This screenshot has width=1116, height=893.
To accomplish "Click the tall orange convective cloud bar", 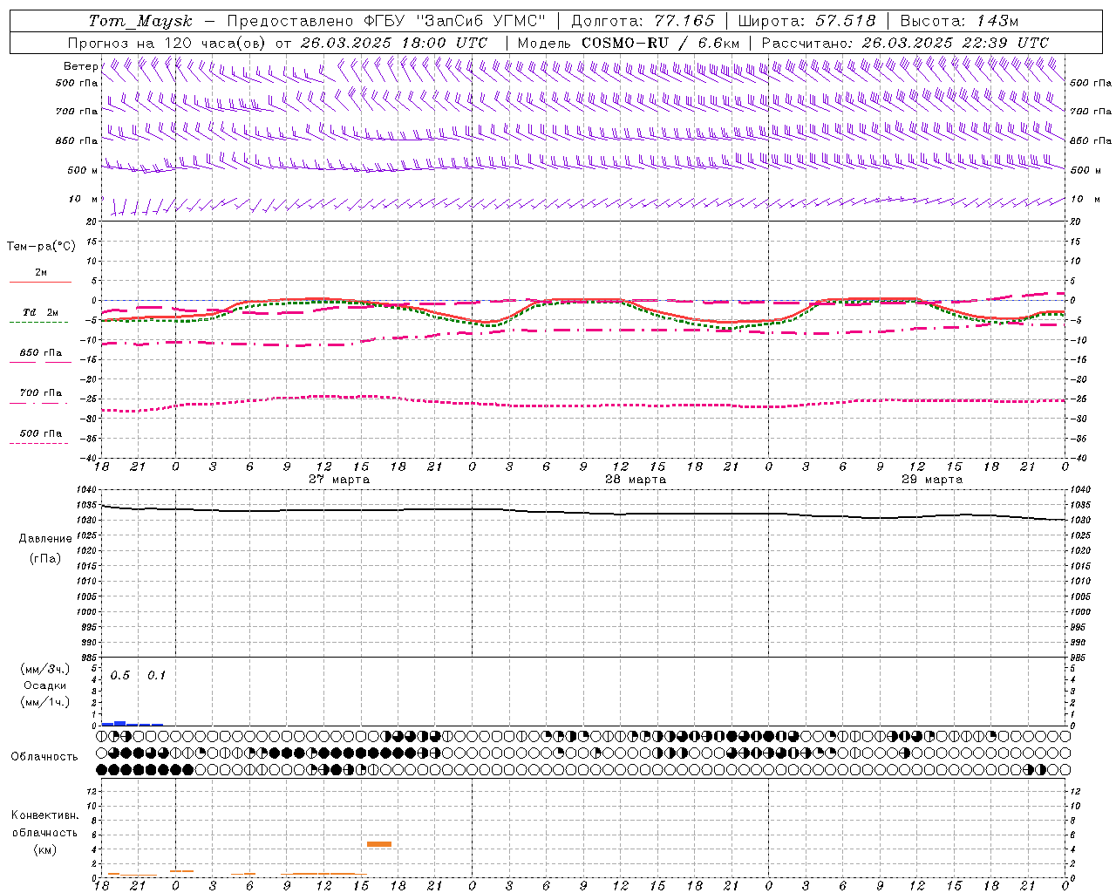I will click(x=379, y=844).
